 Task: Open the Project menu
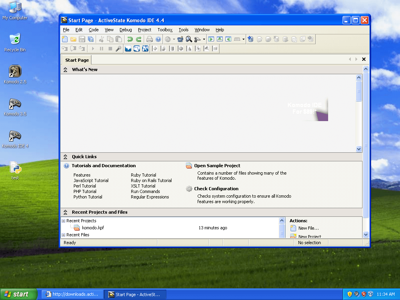pos(145,30)
